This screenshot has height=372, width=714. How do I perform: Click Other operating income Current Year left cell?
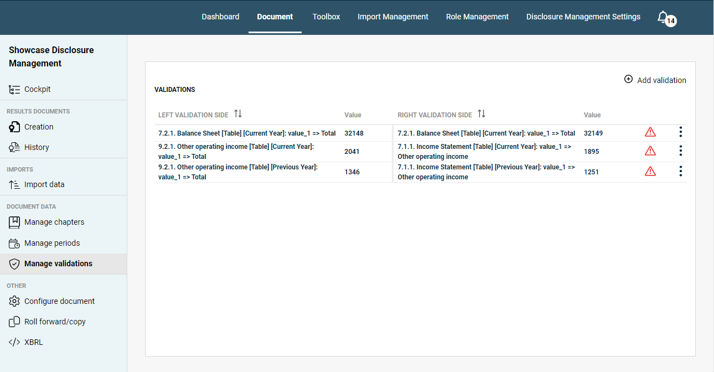click(x=236, y=152)
